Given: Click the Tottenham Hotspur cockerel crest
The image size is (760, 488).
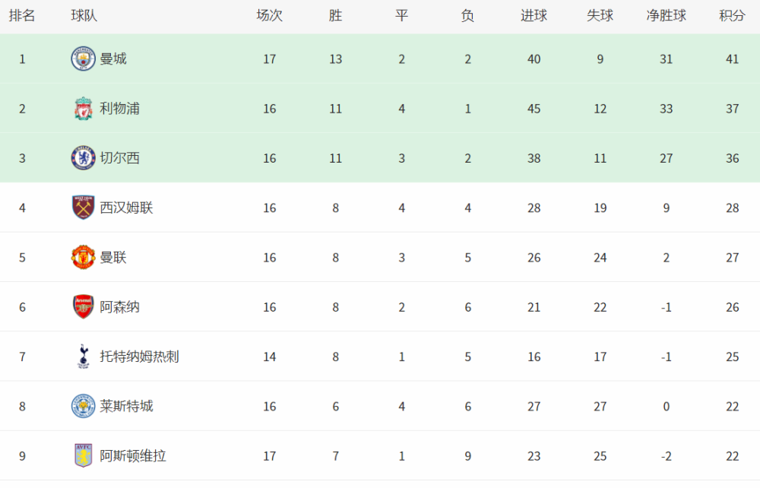Looking at the screenshot, I should [x=84, y=356].
